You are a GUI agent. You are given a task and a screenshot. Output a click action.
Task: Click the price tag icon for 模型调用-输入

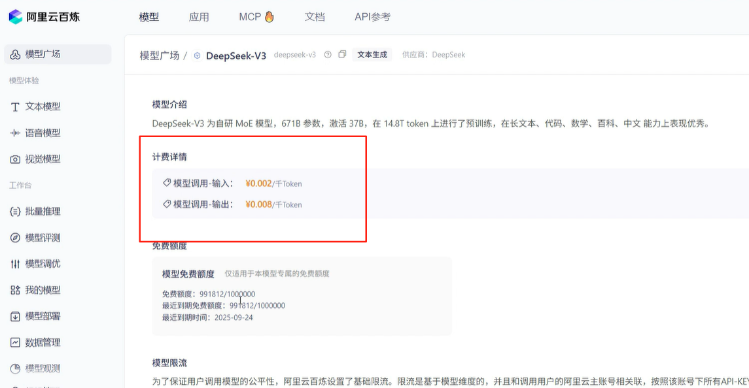[167, 183]
